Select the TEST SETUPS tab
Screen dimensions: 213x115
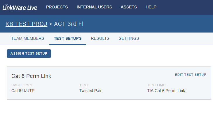point(68,38)
